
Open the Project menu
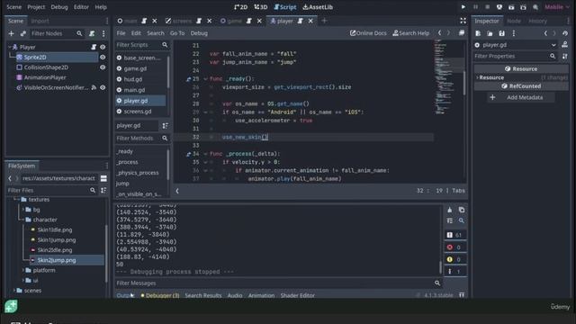[36, 7]
